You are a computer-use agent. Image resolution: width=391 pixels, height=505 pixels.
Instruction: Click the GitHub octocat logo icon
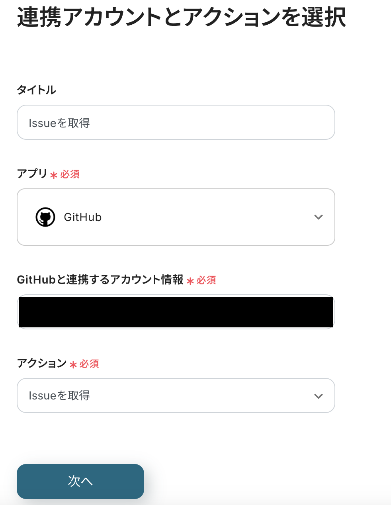tap(45, 217)
